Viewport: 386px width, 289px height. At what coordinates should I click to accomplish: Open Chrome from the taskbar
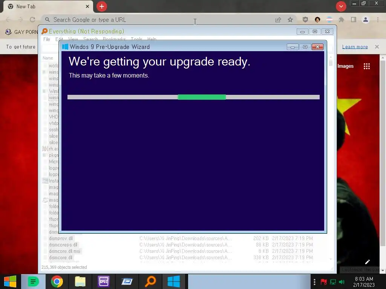pos(57,281)
